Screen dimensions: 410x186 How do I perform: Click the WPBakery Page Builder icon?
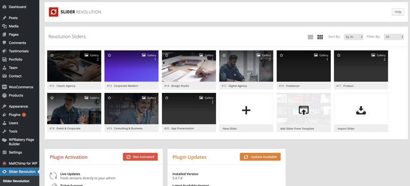(4, 140)
